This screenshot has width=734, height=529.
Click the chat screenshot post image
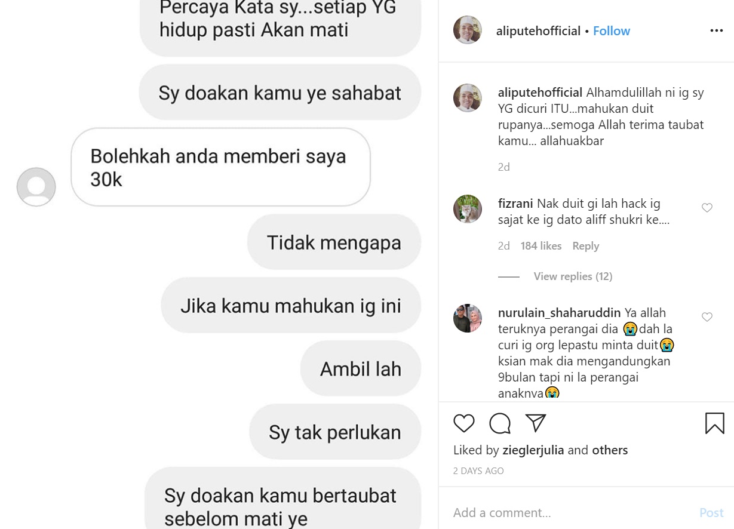(219, 264)
